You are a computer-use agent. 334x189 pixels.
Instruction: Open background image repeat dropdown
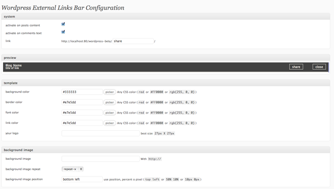click(x=73, y=169)
